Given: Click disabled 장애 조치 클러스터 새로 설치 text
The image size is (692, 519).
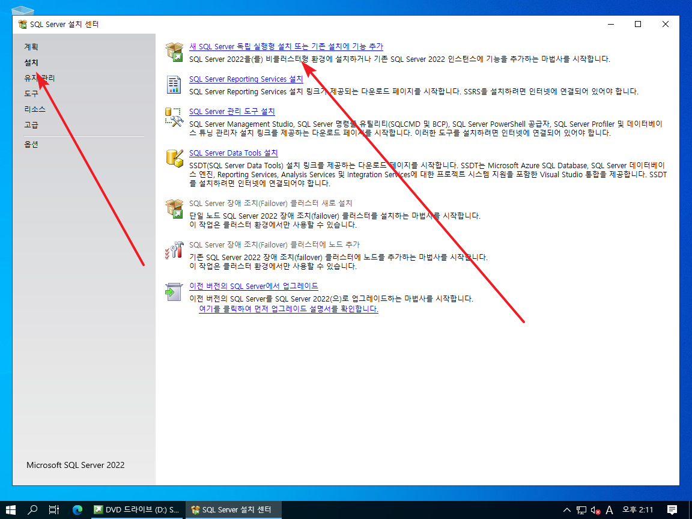Looking at the screenshot, I should [270, 203].
